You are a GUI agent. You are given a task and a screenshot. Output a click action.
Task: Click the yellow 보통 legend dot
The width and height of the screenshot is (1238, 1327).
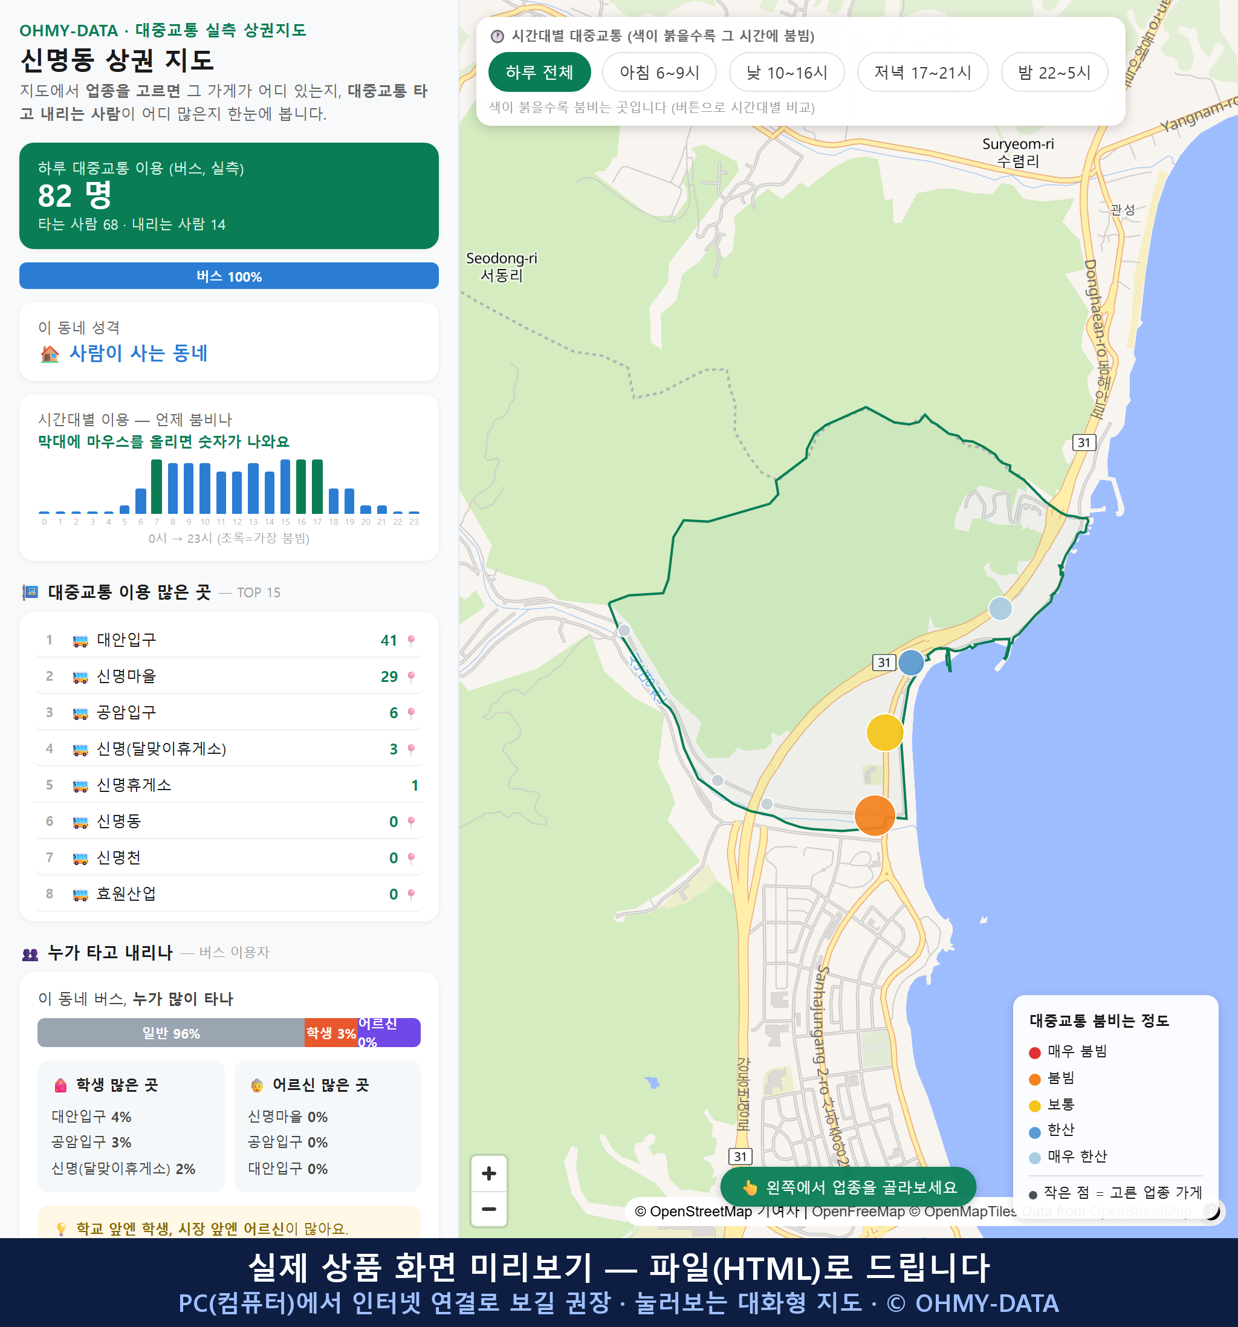(1034, 1106)
